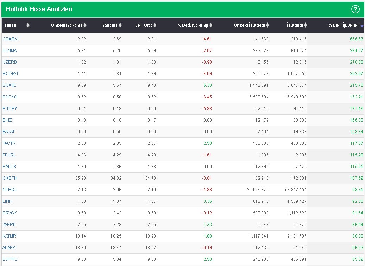This screenshot has height=266, width=365.
Task: Open BALAT stock link
Action: click(x=8, y=132)
